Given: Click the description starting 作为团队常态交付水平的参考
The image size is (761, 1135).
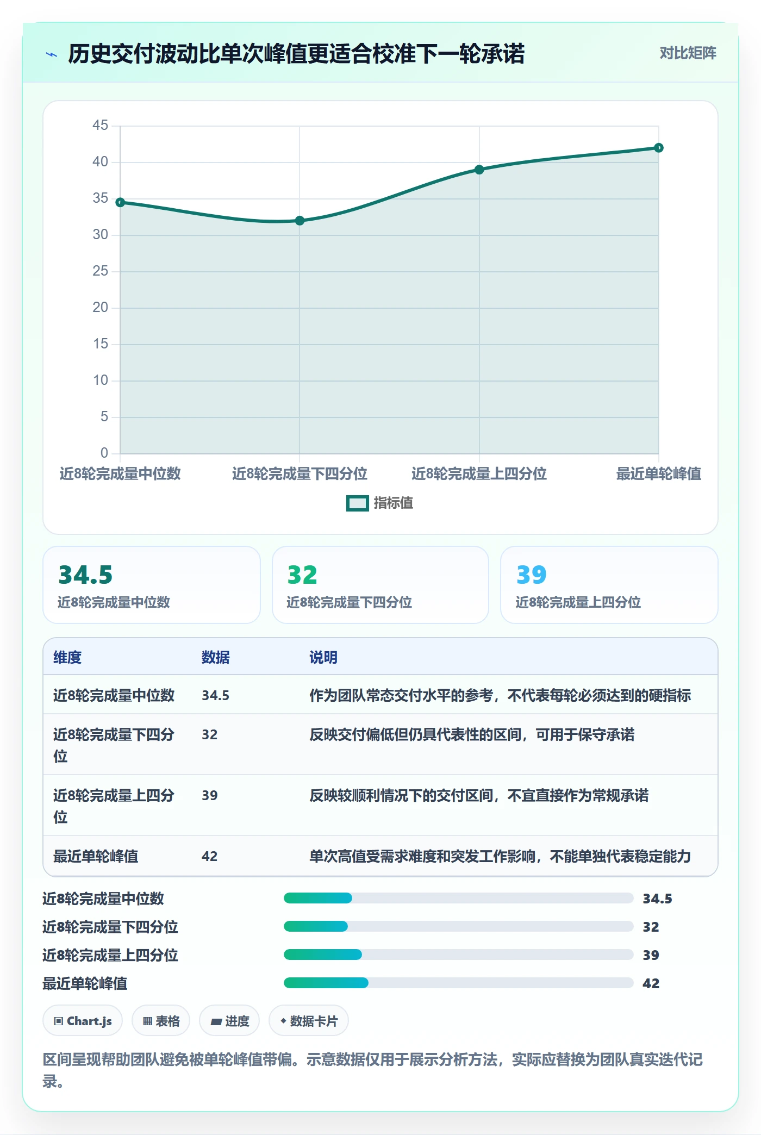Looking at the screenshot, I should [500, 695].
